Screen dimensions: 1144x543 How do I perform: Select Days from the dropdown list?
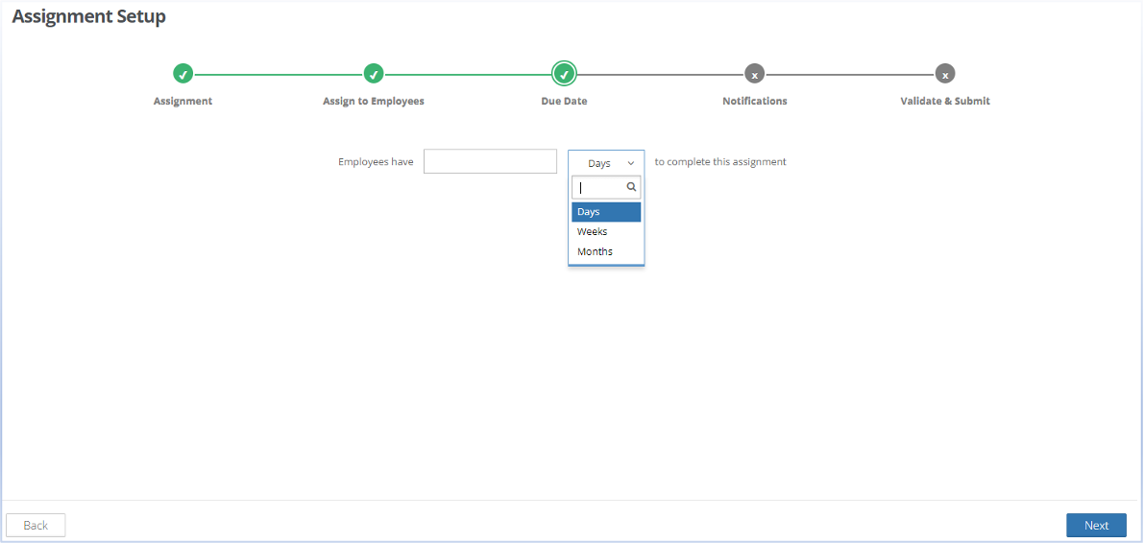click(x=606, y=212)
